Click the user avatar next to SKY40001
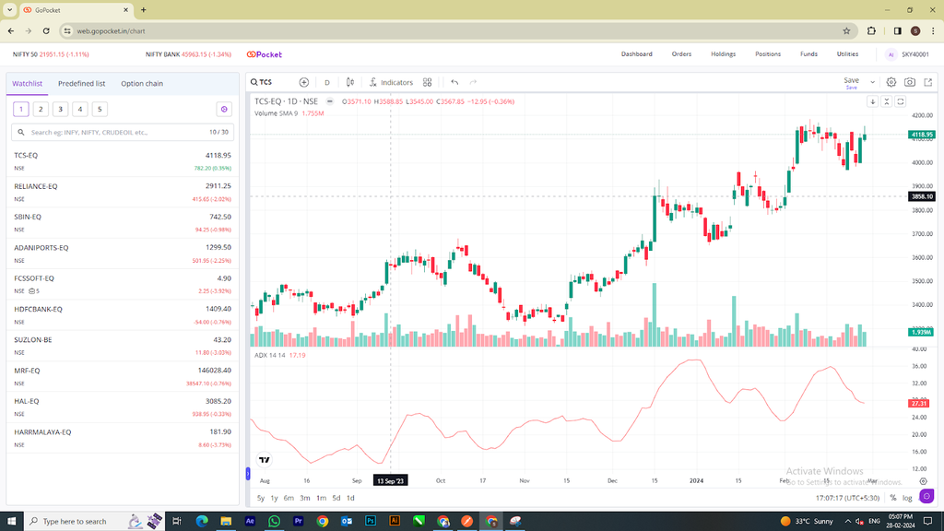Image resolution: width=944 pixels, height=531 pixels. point(891,54)
